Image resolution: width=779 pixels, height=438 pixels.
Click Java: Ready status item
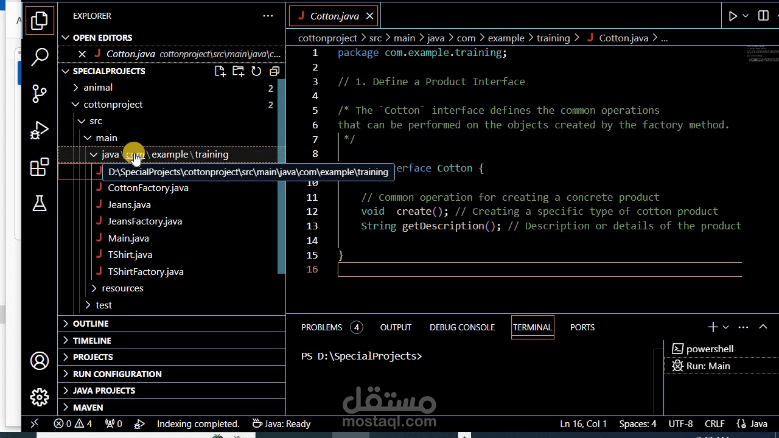(281, 423)
